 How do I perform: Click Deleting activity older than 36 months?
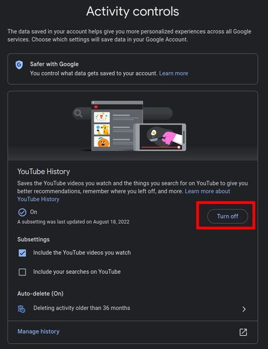point(82,308)
